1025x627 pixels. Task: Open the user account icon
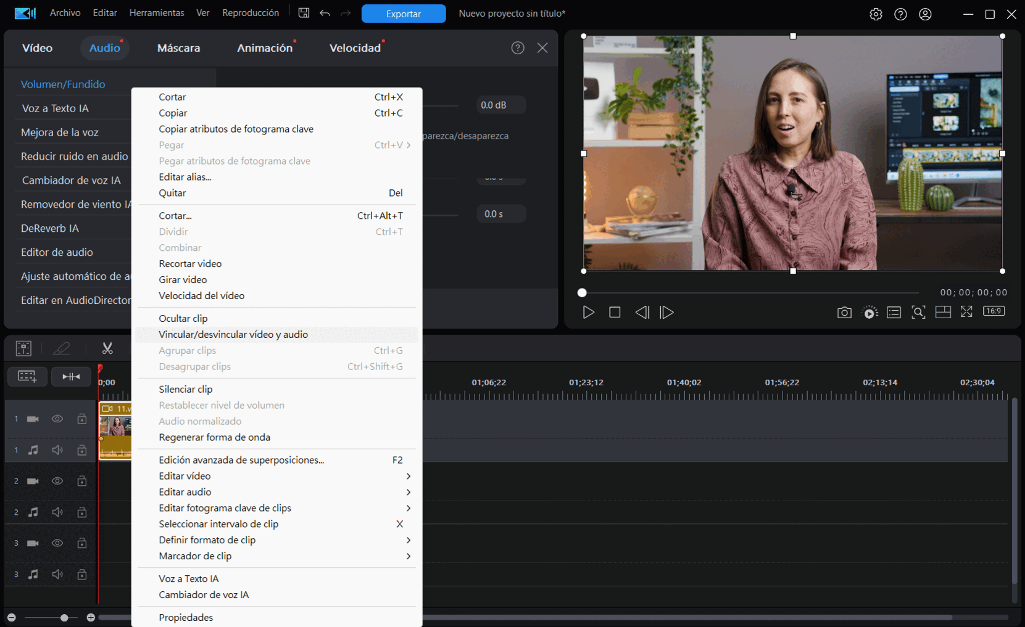point(925,14)
